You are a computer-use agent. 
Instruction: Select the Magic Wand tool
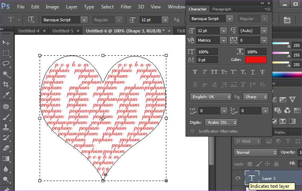click(6, 74)
